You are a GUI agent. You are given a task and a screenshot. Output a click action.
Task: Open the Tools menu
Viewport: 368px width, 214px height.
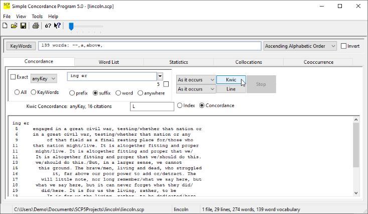(37, 17)
